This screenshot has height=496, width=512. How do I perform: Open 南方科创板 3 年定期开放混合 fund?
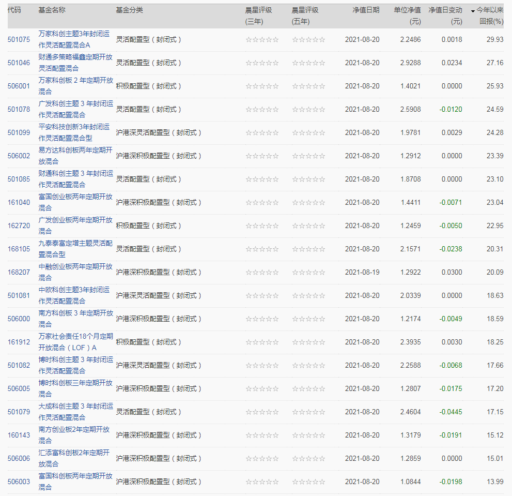tap(76, 319)
